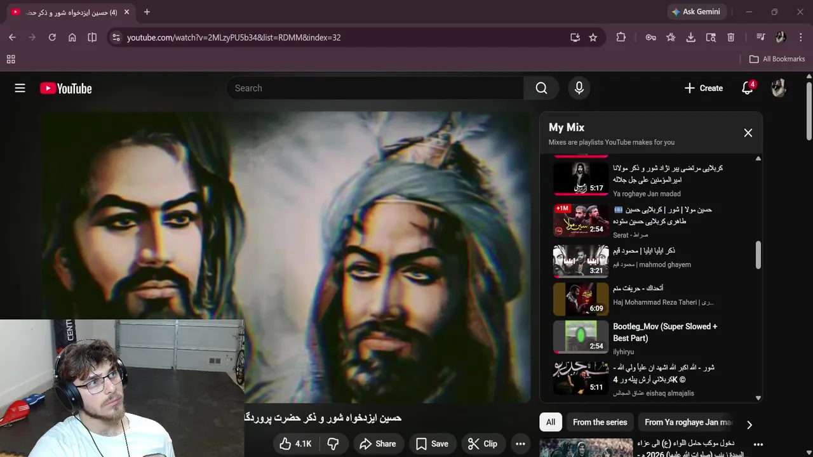The image size is (813, 457).
Task: Click the star extension icon in toolbar
Action: click(x=671, y=37)
